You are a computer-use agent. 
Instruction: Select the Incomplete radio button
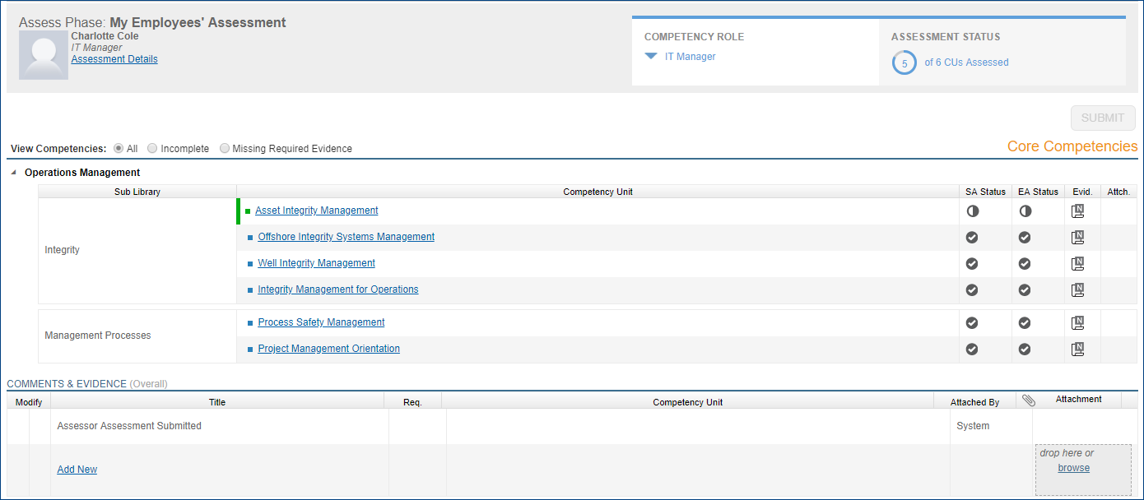click(152, 149)
